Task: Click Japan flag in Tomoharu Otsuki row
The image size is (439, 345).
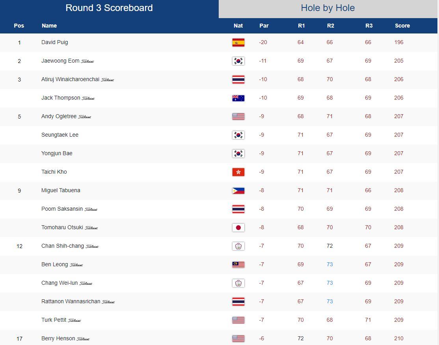Action: (x=238, y=228)
